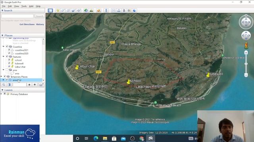This screenshot has height=142, width=254.
Task: Toggle the sunlight across landscape tool
Action: 91,11
